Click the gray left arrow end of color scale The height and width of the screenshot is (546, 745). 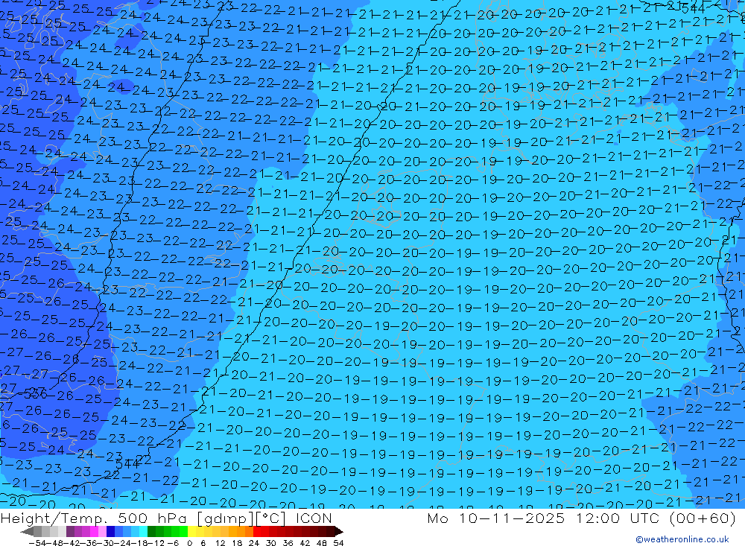27,531
